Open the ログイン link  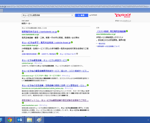(x=127, y=21)
